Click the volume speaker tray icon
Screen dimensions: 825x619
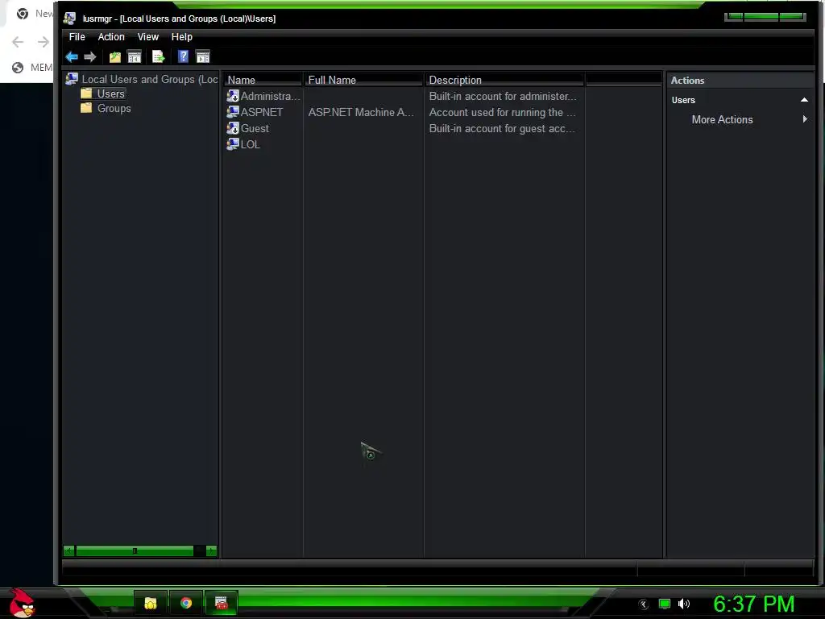tap(684, 604)
